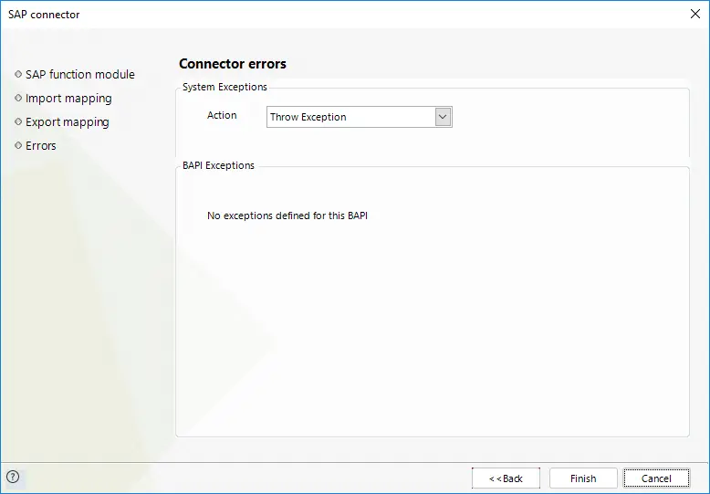Click the diamond bullet beside Export mapping
This screenshot has height=494, width=710.
[x=18, y=121]
